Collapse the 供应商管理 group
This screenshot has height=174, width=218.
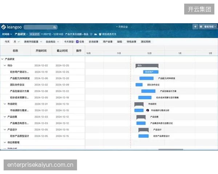(5, 142)
